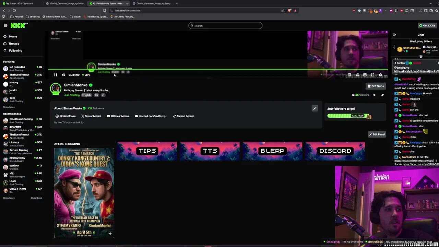Open the Claude bookmarks folder
The image size is (439, 247).
coord(75,16)
